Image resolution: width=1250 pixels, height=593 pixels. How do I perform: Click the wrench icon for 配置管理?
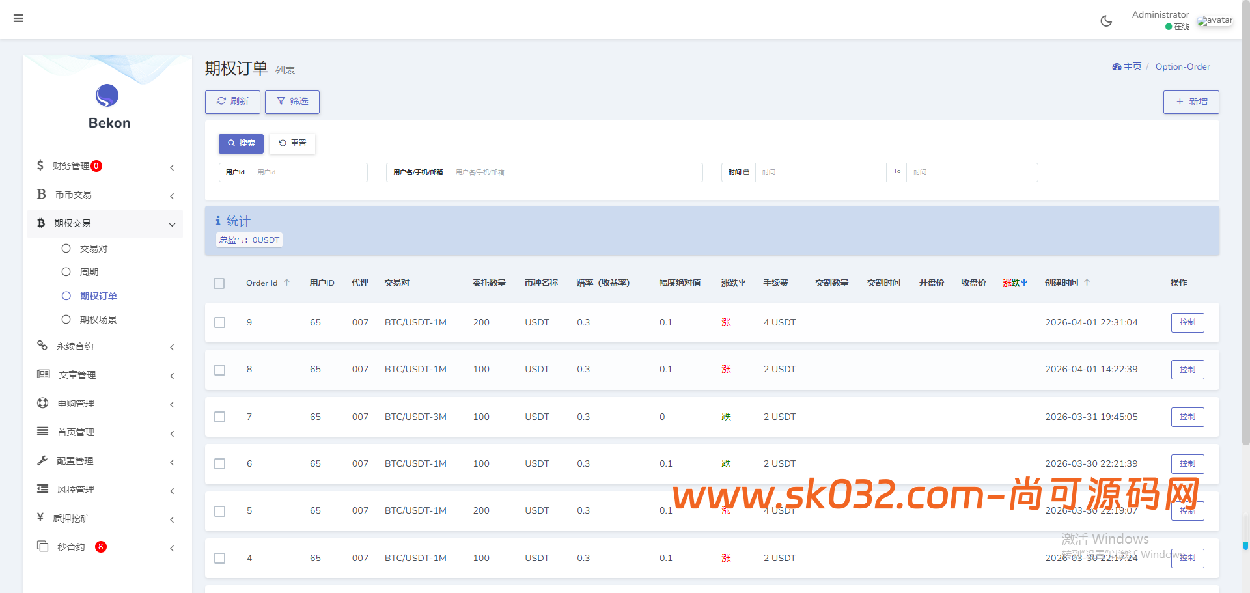(x=42, y=460)
